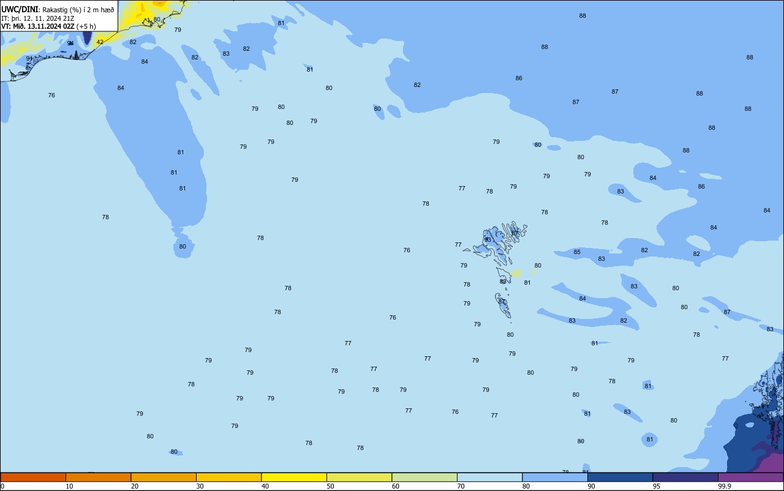Click the 'IT: þri. 12. 11. 2024 21Z' line
Viewport: 784px width, 491px height.
[x=38, y=18]
